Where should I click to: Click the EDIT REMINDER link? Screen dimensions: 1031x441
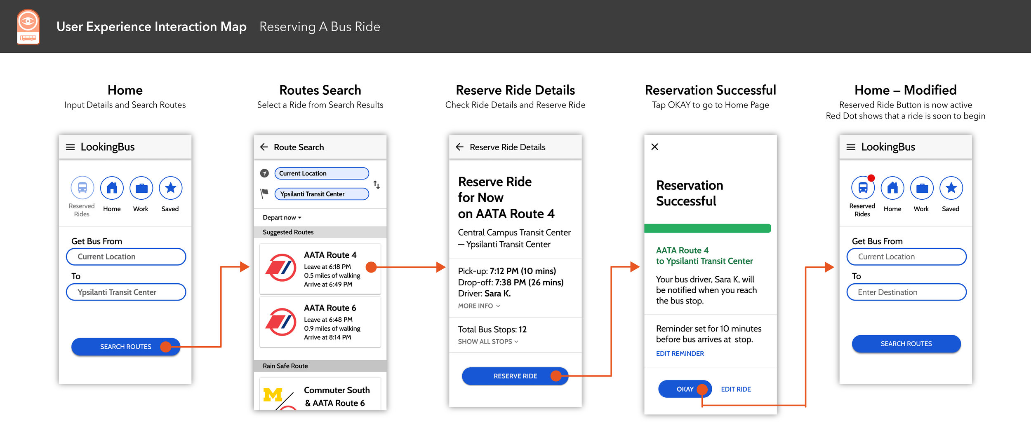pyautogui.click(x=680, y=353)
